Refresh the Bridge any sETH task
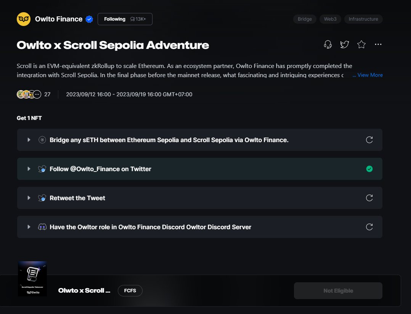 [369, 140]
